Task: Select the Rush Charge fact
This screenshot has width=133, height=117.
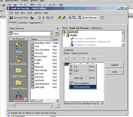Action: tap(39, 70)
